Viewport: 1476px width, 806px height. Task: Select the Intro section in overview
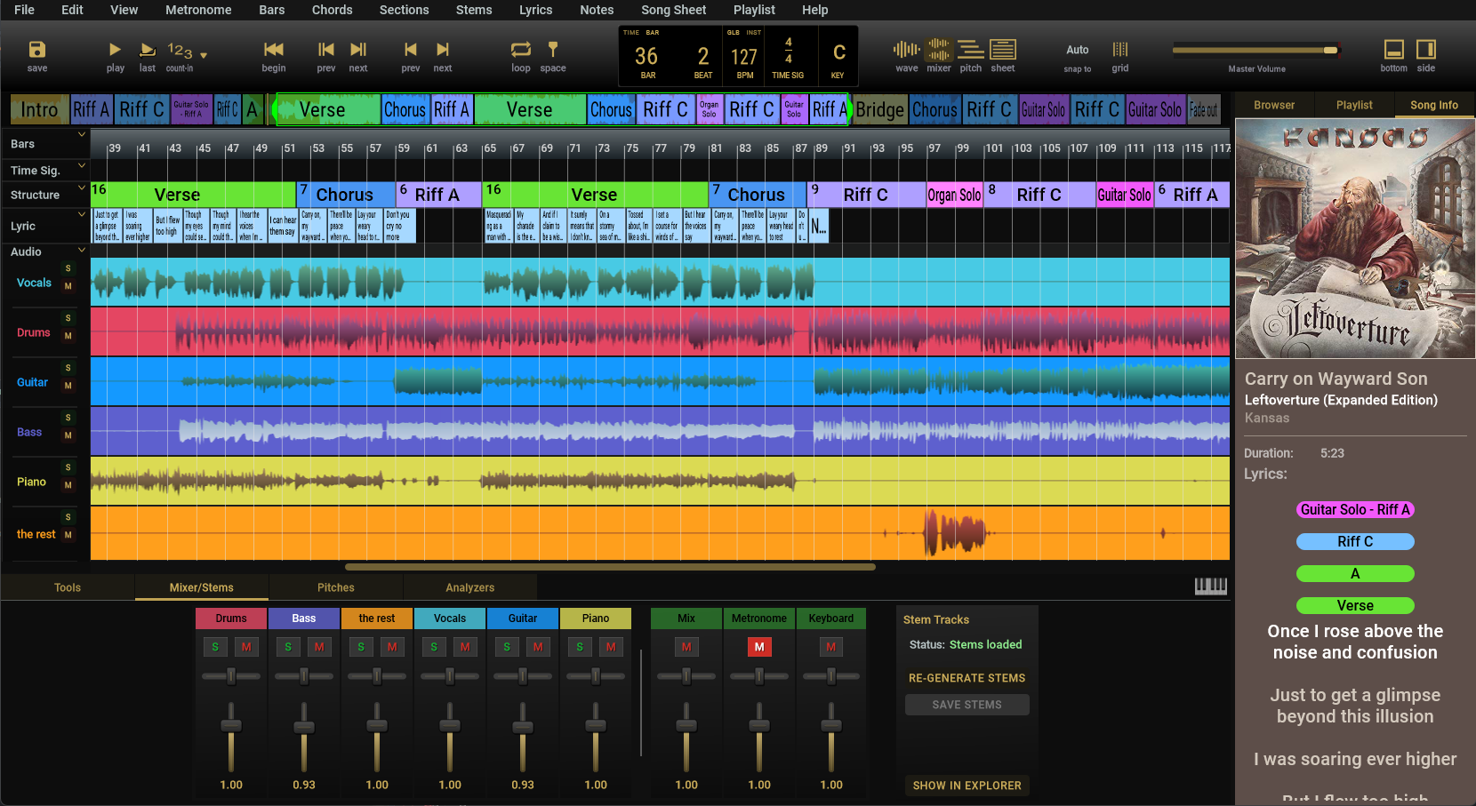(x=39, y=110)
